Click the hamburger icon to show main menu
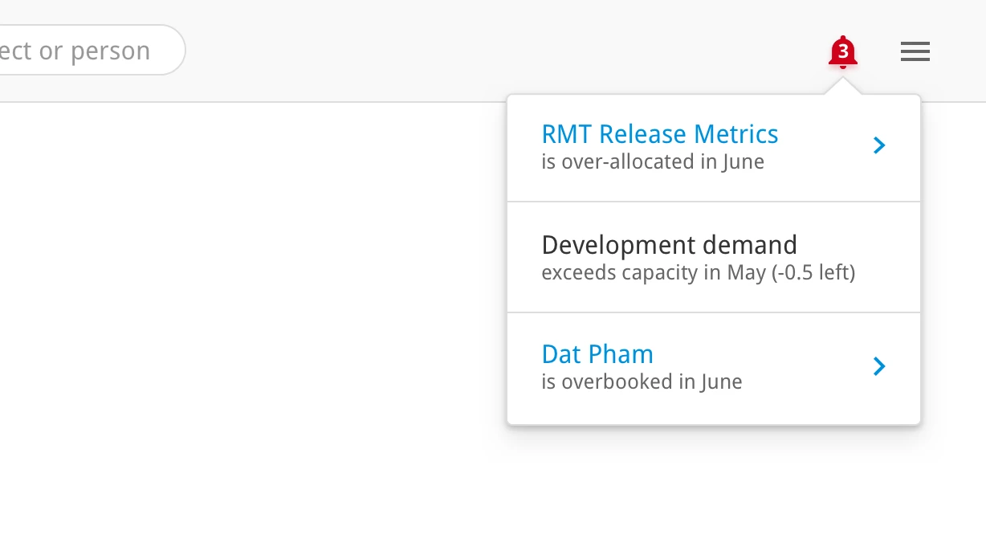 point(915,51)
